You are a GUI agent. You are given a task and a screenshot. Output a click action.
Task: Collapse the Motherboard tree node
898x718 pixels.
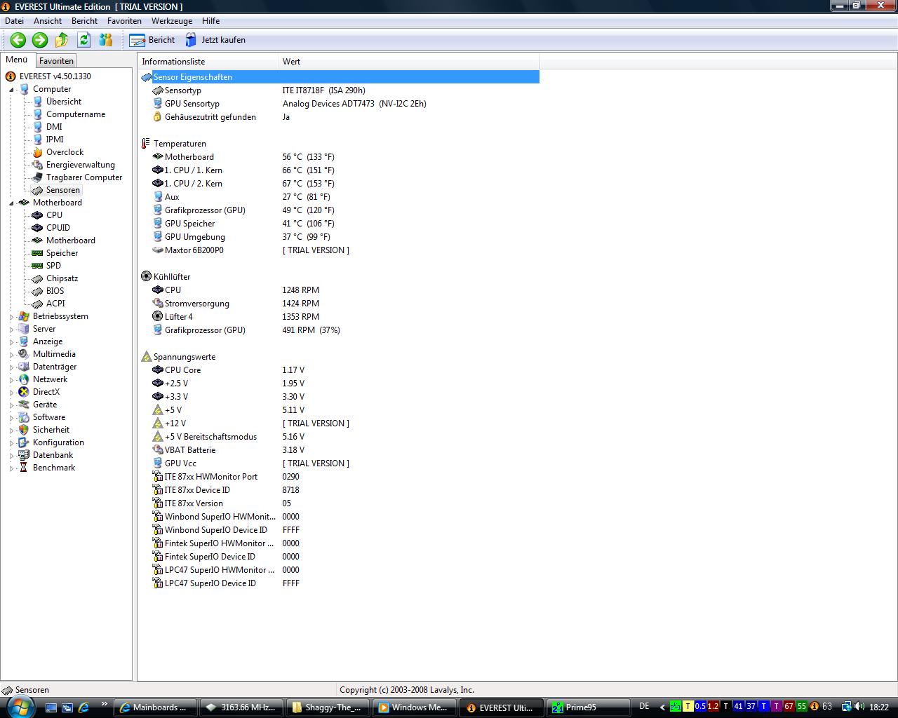point(11,203)
